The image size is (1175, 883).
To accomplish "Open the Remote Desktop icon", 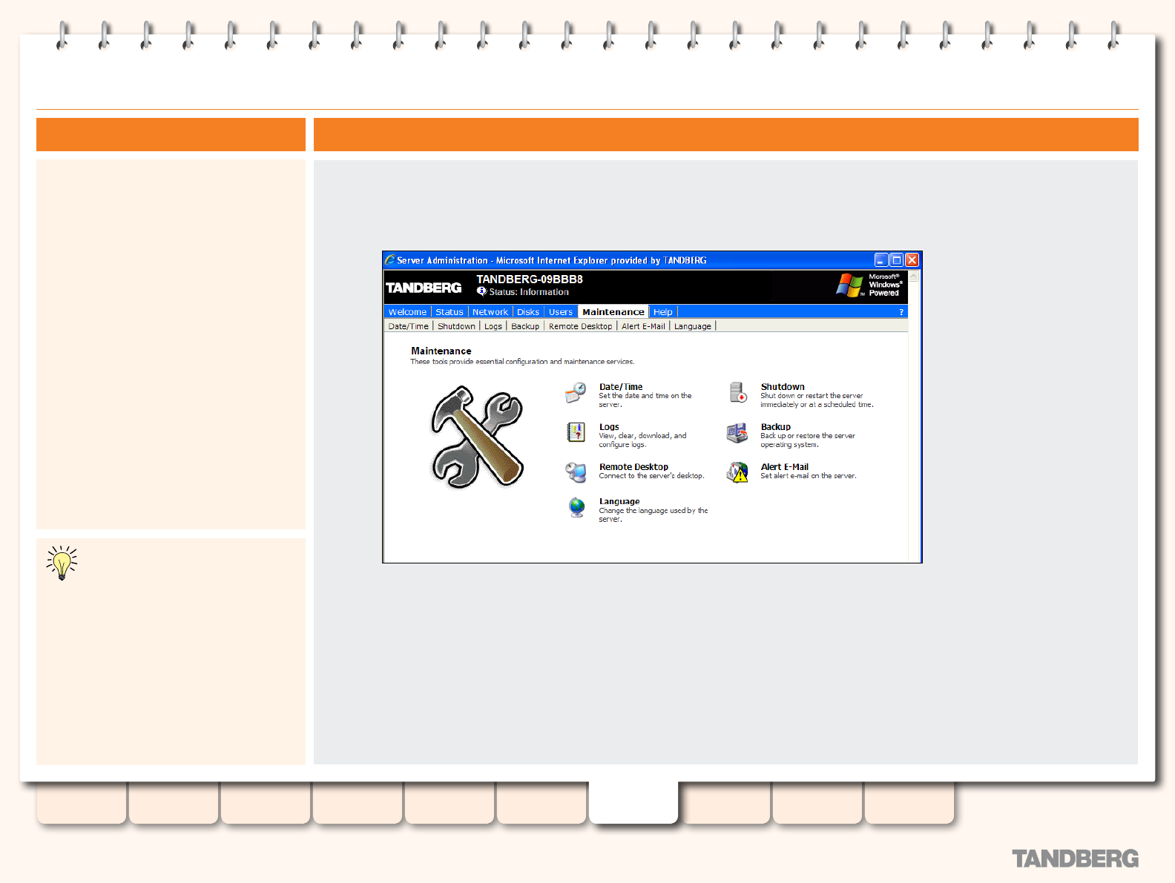I will point(576,472).
